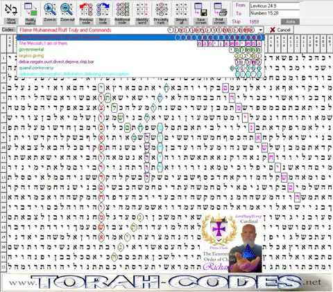Viewport: 333px width, 292px height.
Task: Click the 'Zoom-out' text label
Action: (x=67, y=20)
